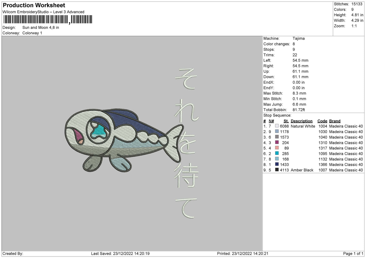Click thread code '1317'
This screenshot has width=366, height=258.
[323, 148]
